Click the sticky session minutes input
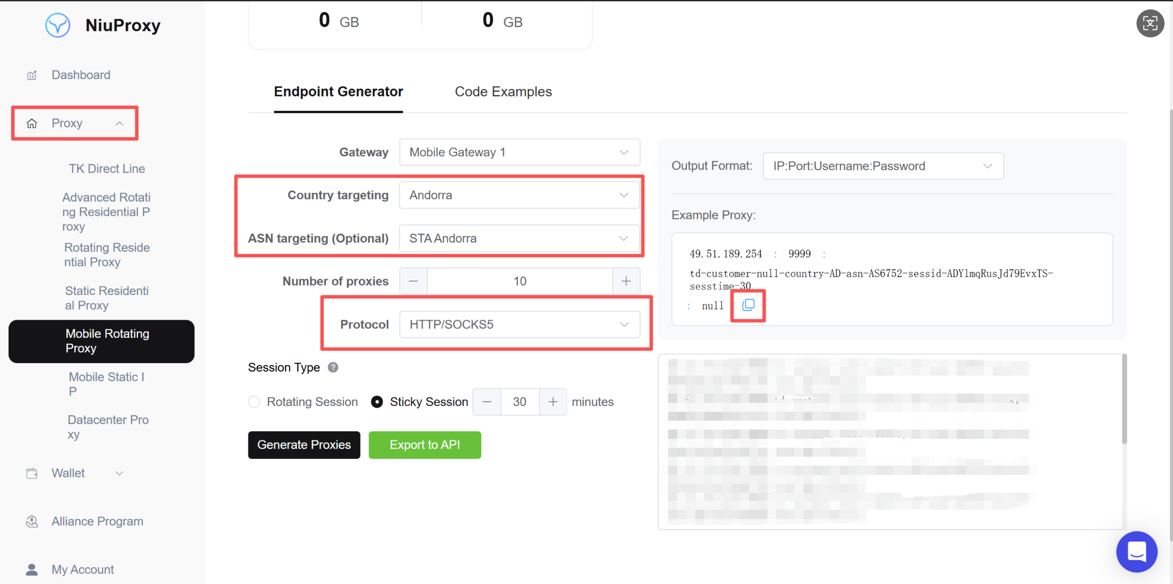1173x584 pixels. [520, 402]
